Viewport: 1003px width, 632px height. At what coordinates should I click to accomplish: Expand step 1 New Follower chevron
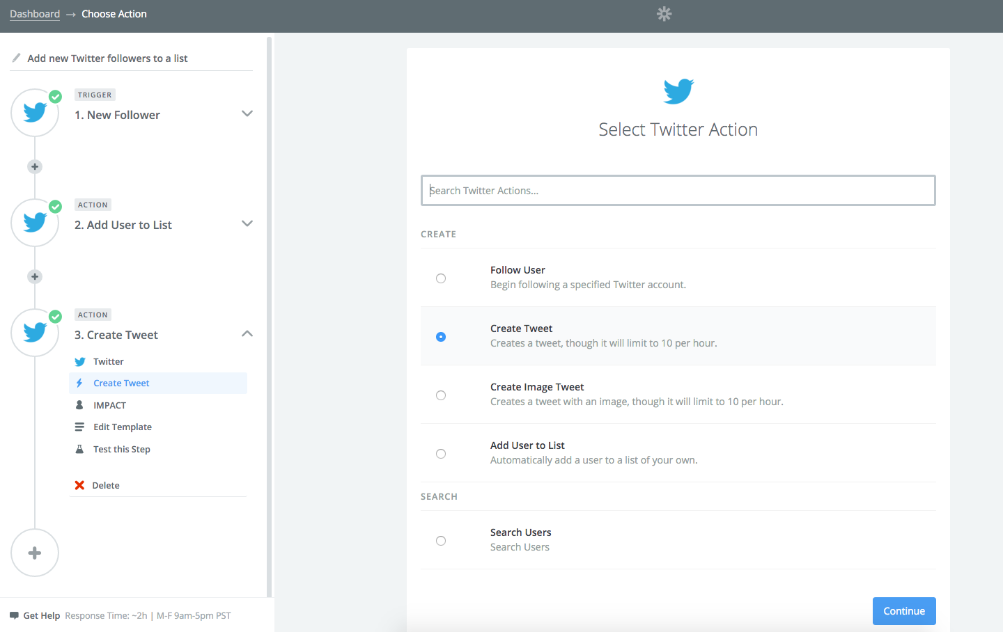coord(247,113)
